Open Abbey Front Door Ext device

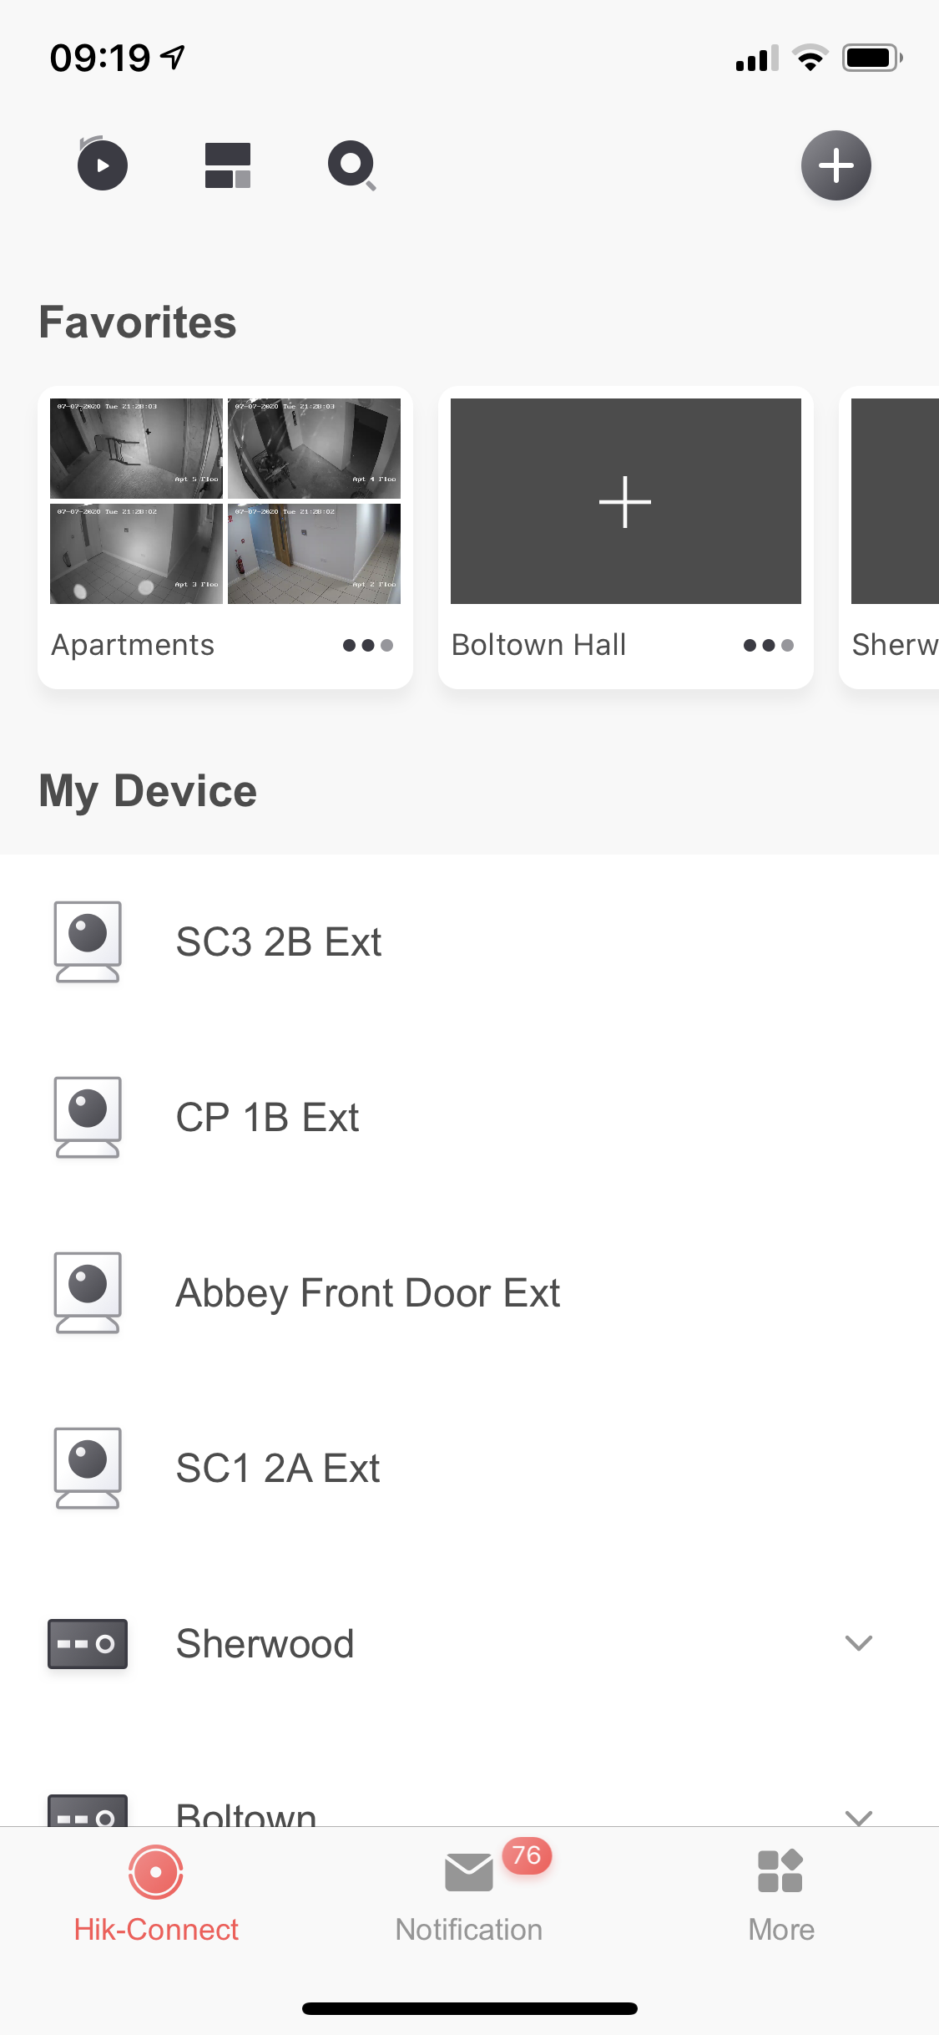click(367, 1292)
